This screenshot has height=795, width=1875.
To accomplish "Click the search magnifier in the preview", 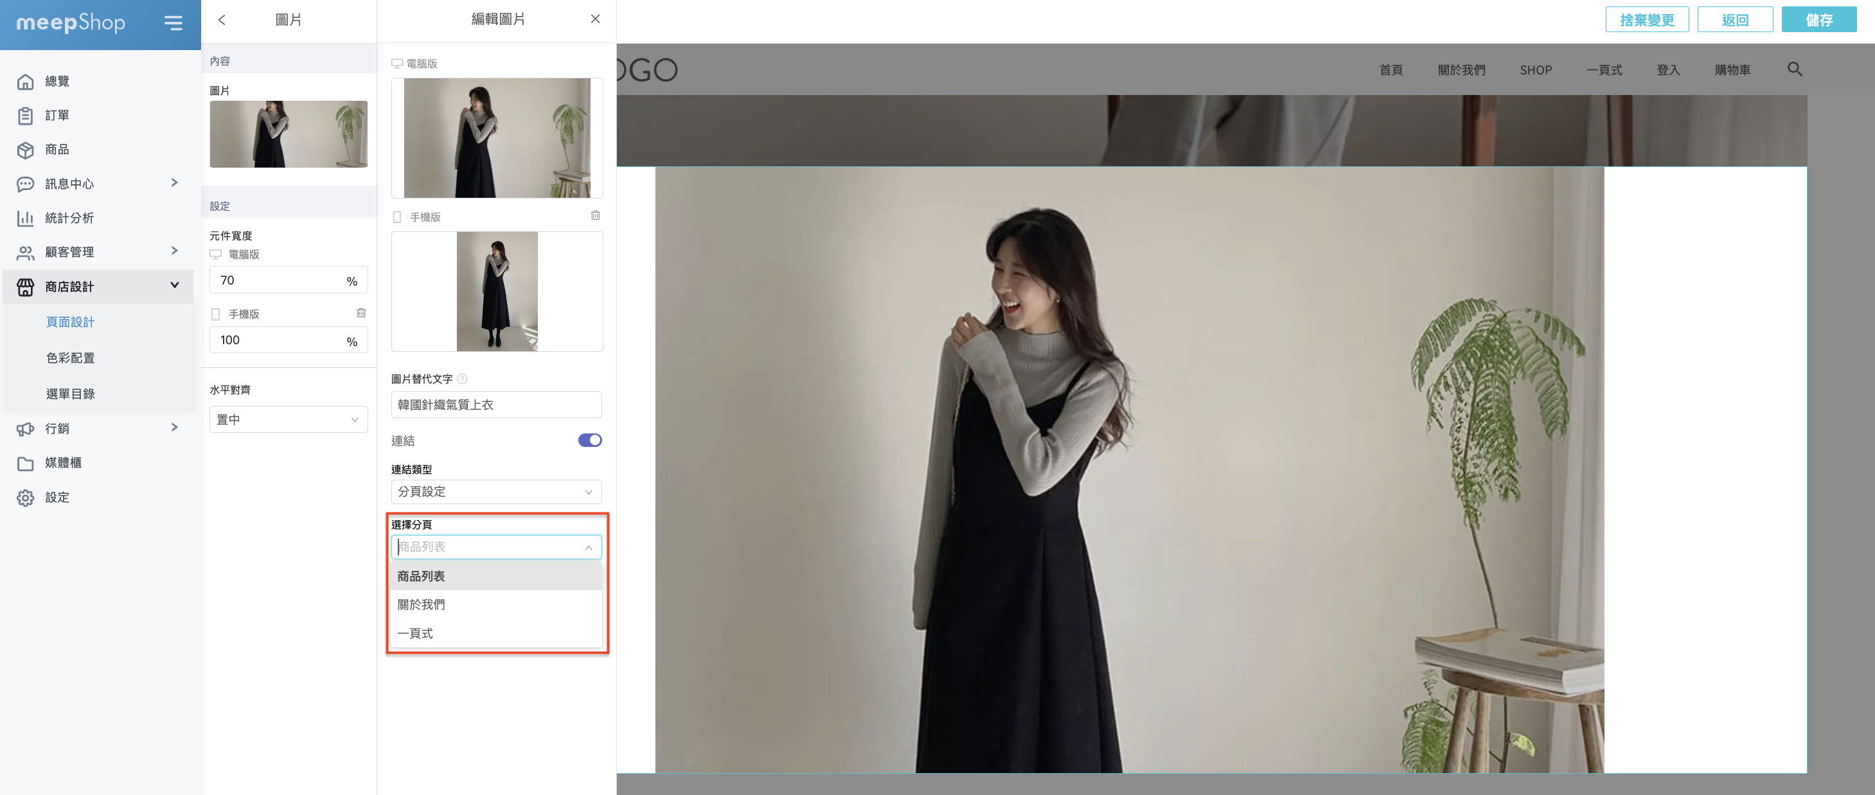I will [x=1794, y=69].
